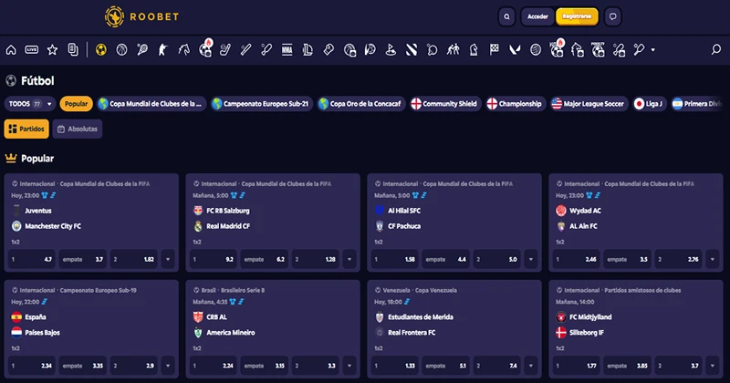Select the Penalty shootout icon

click(x=598, y=49)
